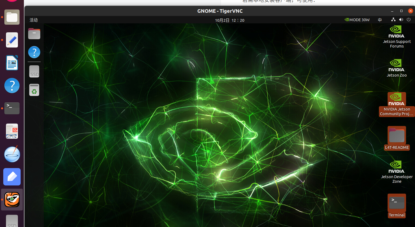Open the Jetson Zoo desktop shortcut
The height and width of the screenshot is (227, 415).
click(397, 68)
